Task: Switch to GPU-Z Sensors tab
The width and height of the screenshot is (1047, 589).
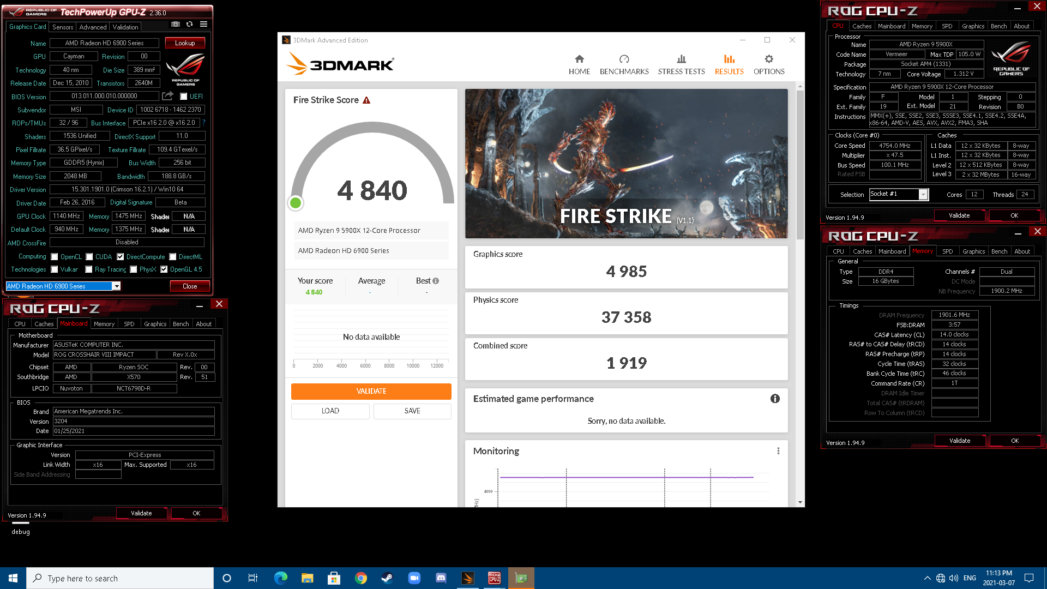Action: [63, 27]
